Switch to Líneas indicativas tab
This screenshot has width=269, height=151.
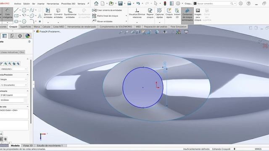click(x=9, y=52)
